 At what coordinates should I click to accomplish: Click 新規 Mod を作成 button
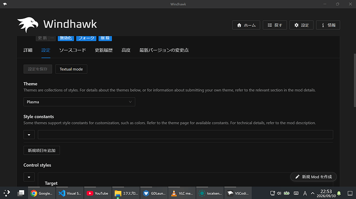[313, 177]
